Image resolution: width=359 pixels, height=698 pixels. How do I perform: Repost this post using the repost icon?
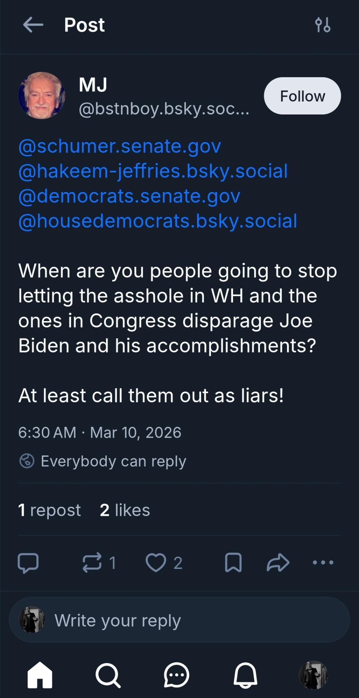pyautogui.click(x=92, y=563)
